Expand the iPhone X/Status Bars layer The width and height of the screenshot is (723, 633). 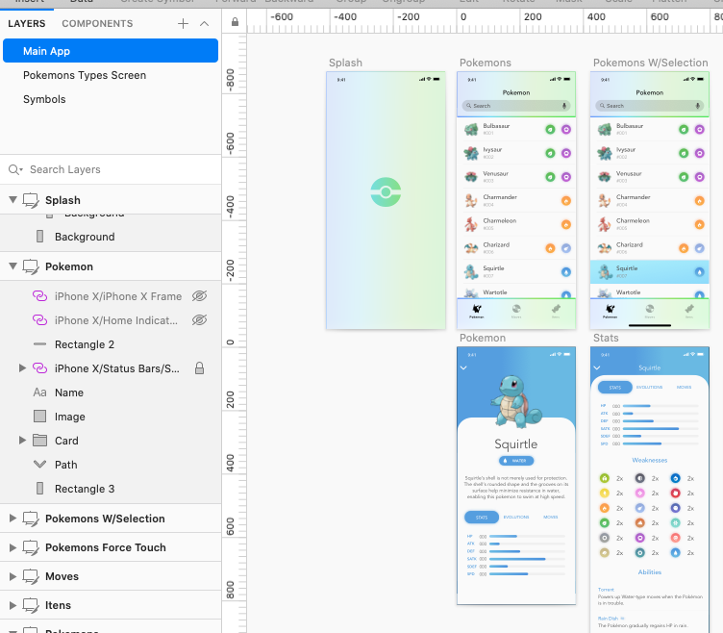point(22,368)
